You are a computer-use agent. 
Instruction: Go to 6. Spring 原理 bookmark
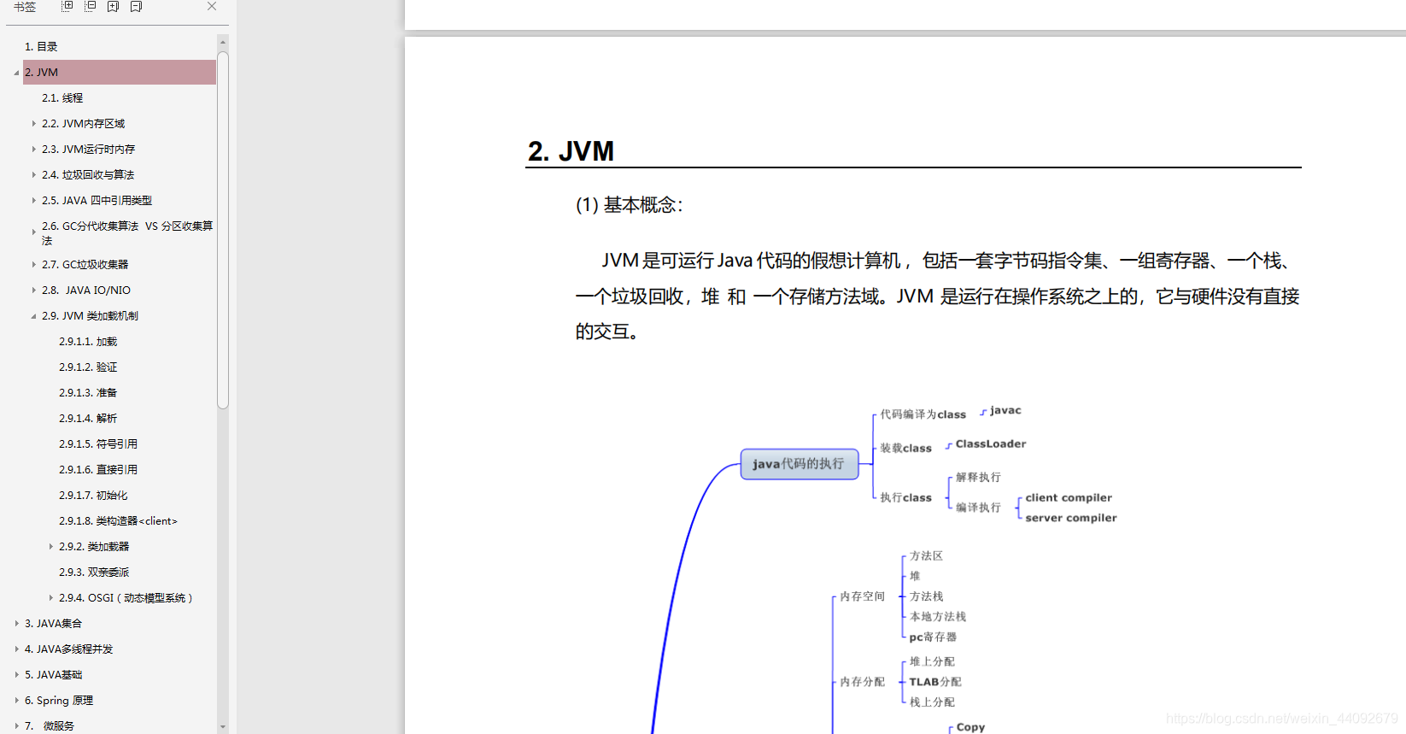(x=58, y=701)
